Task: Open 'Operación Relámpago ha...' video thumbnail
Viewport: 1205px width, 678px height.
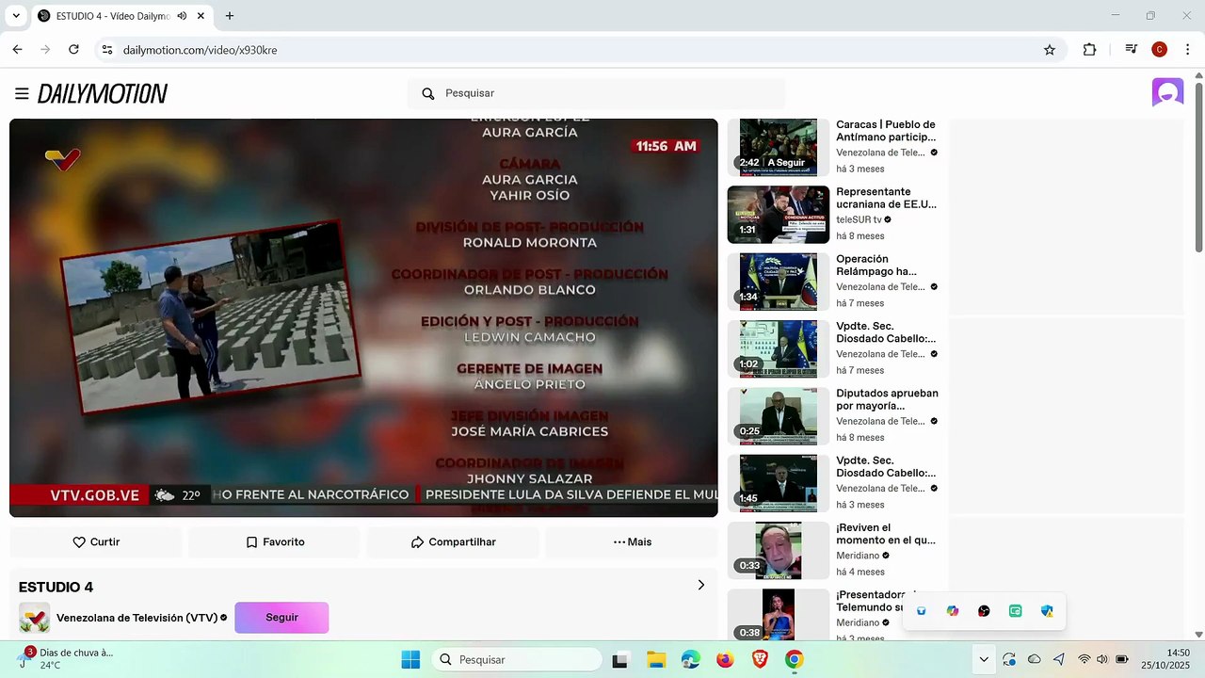Action: [779, 282]
